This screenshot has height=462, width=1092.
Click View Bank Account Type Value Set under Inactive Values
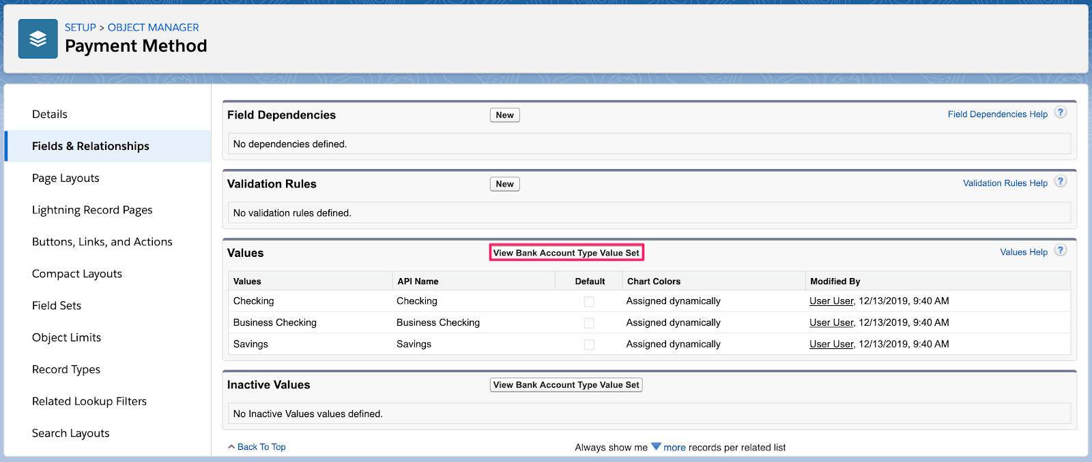566,385
